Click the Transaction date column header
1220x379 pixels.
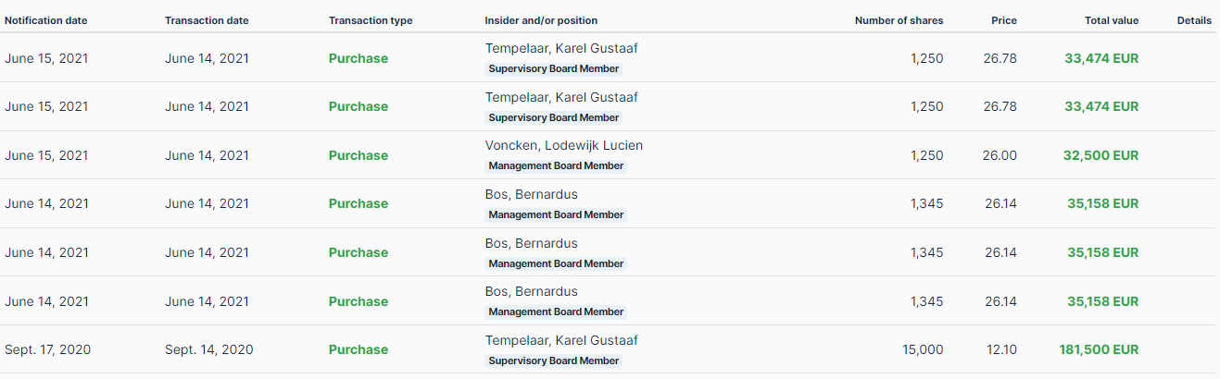pos(207,20)
